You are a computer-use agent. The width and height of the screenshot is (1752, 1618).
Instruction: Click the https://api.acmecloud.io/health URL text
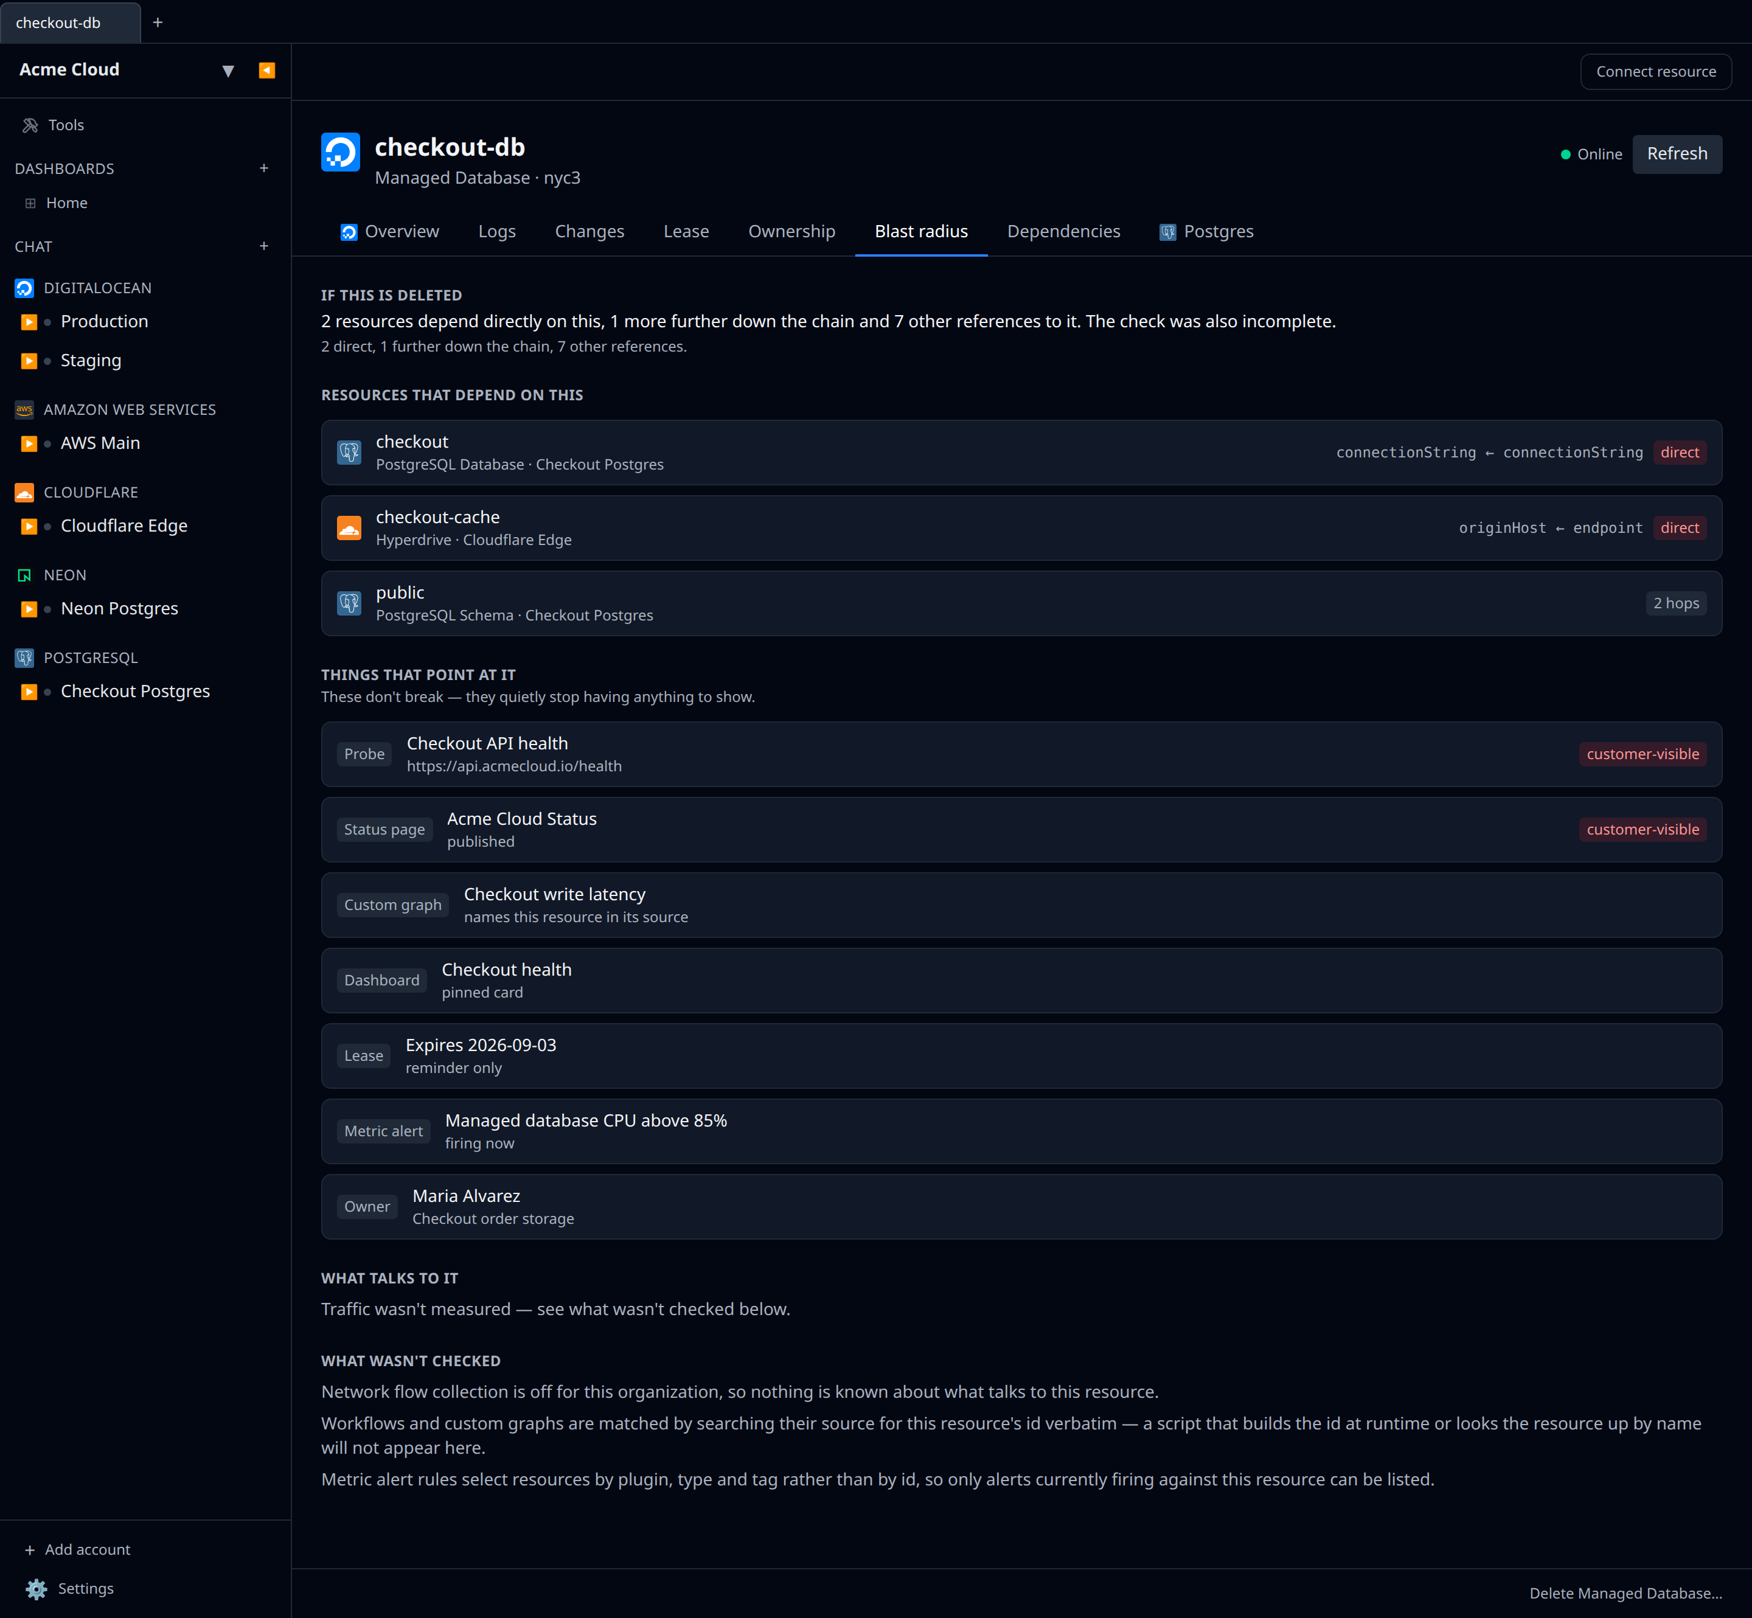514,766
